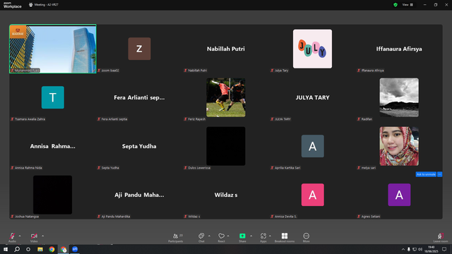Start camera with the Video icon
The width and height of the screenshot is (452, 254).
click(34, 236)
